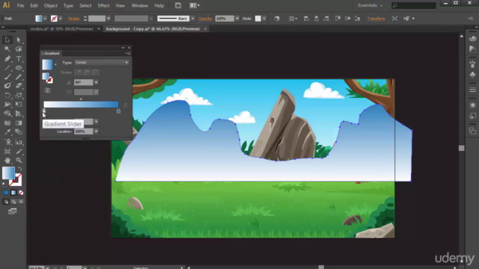Open the fill color dropdown in control bar
Image resolution: width=479 pixels, height=269 pixels.
[x=45, y=19]
